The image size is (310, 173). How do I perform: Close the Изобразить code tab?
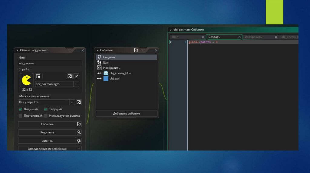(x=276, y=37)
